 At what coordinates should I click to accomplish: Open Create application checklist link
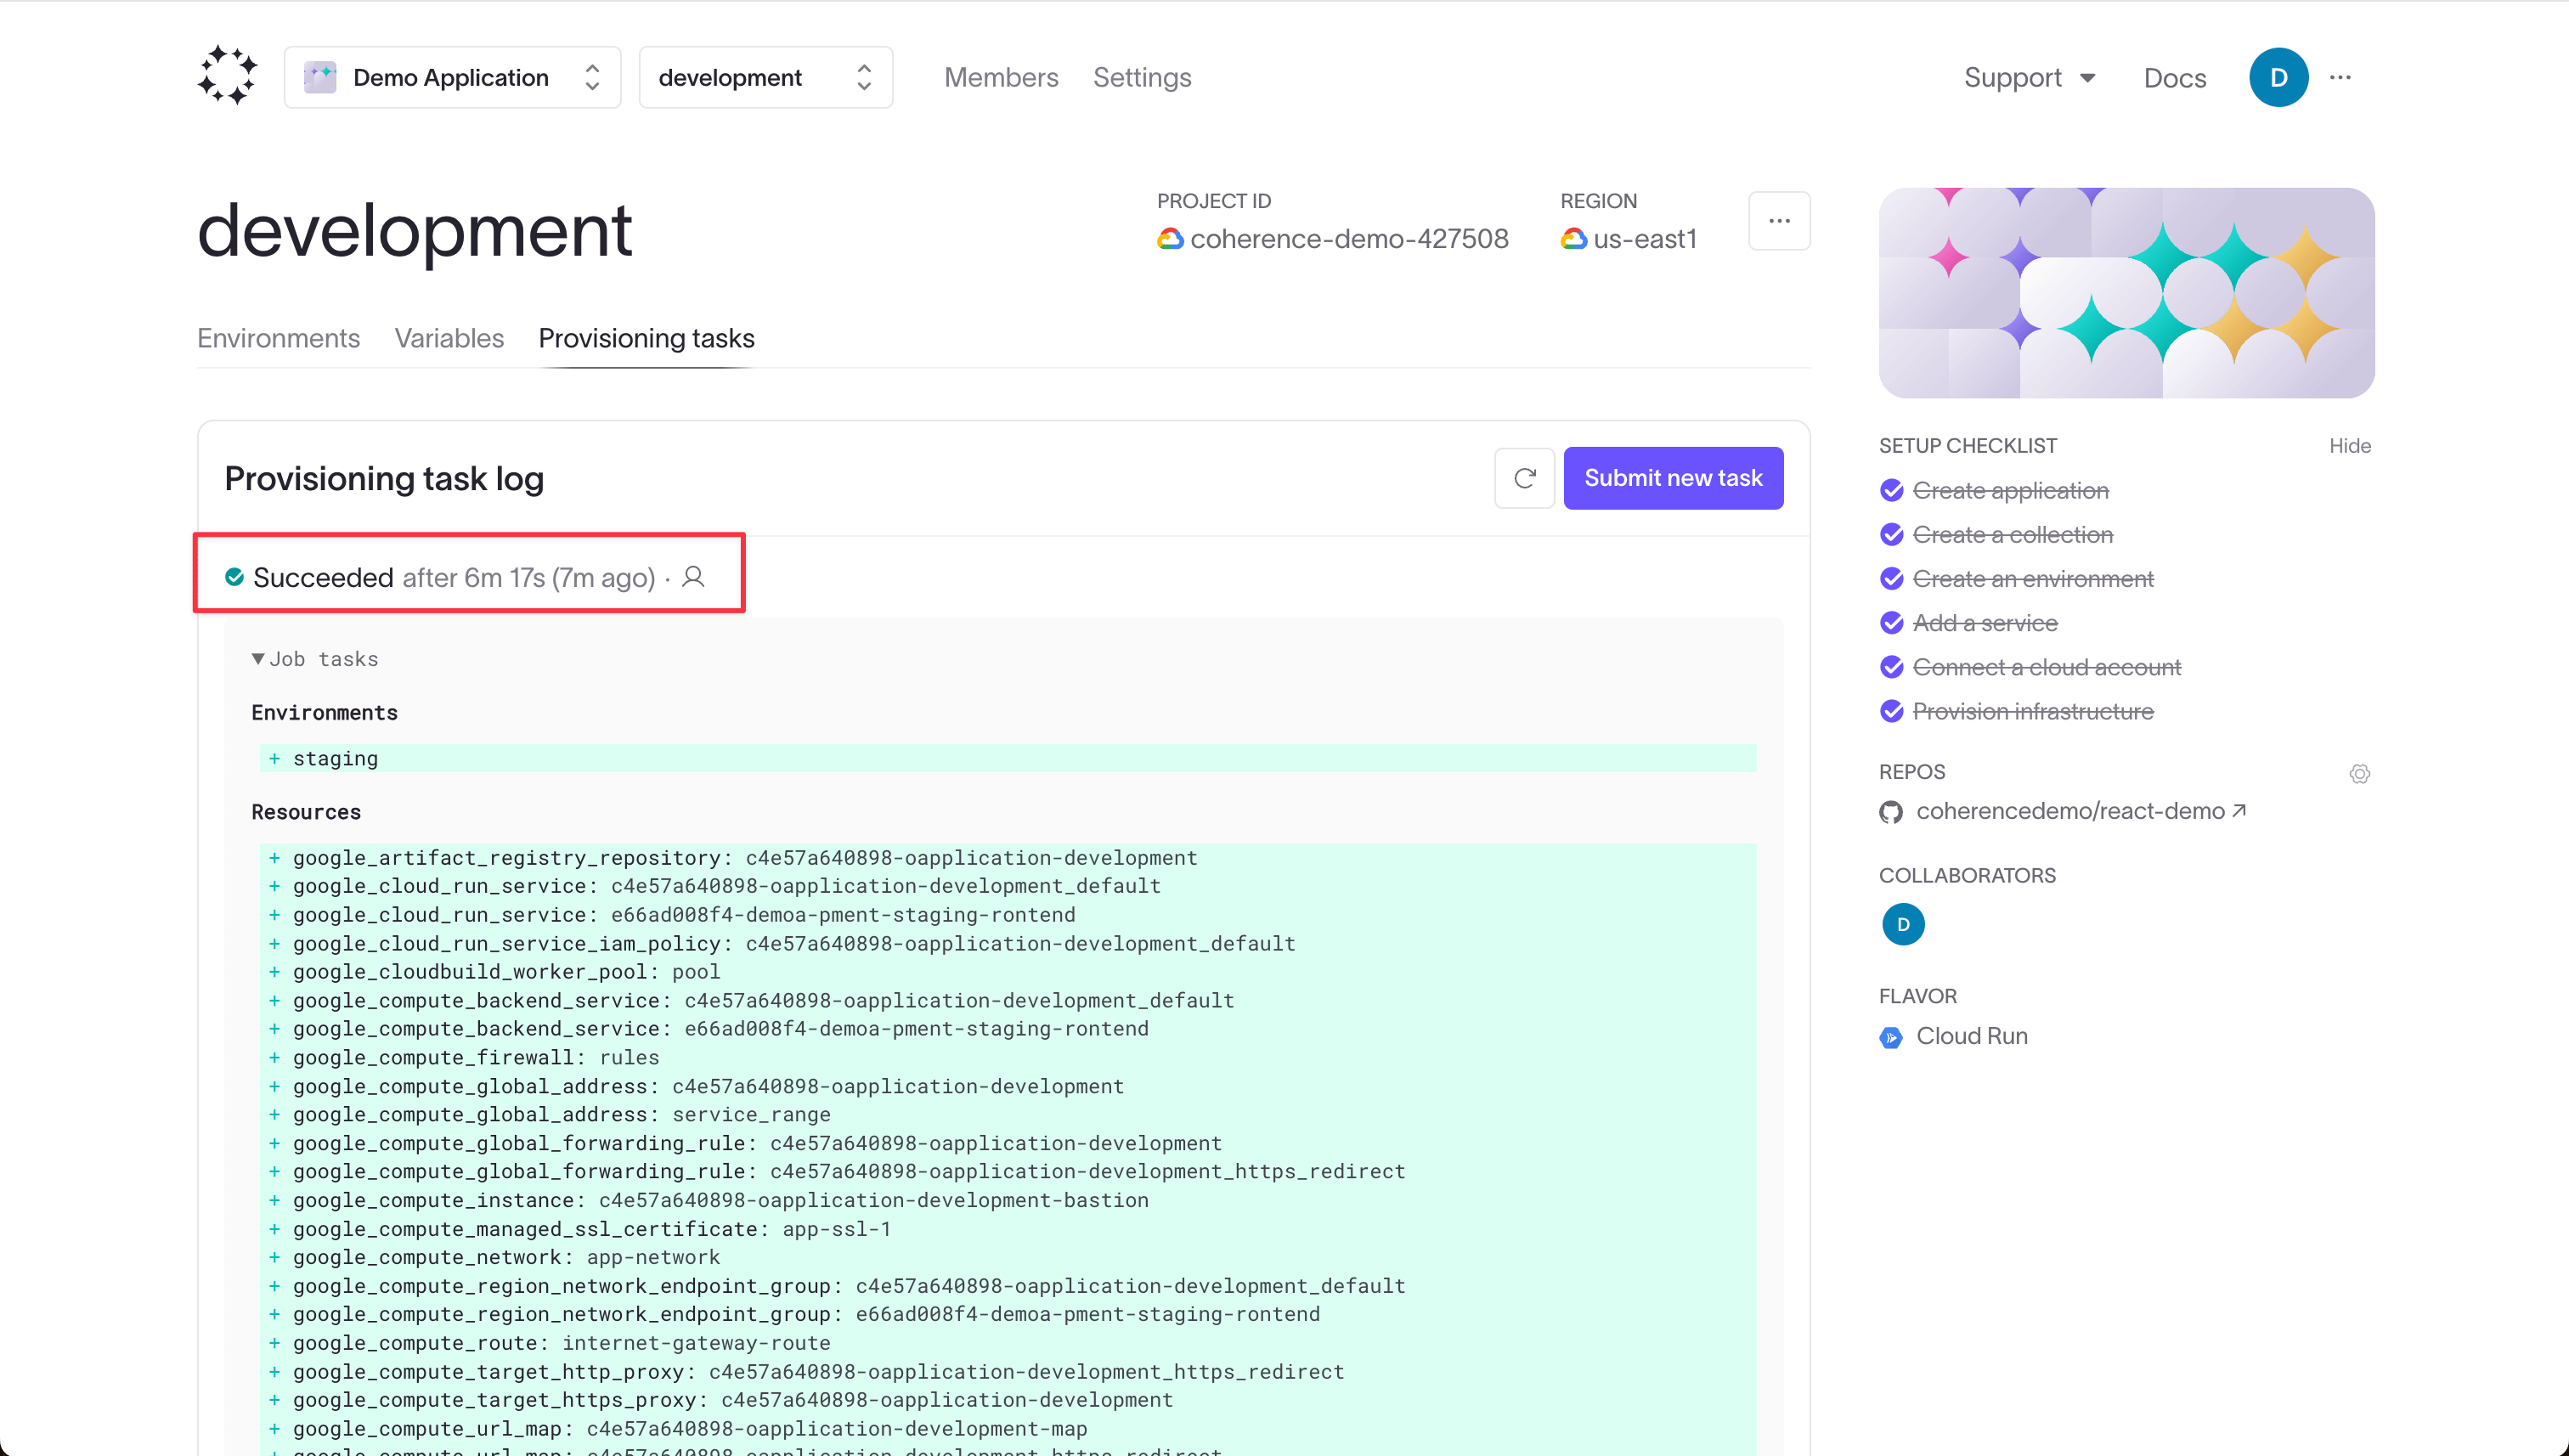pos(2010,491)
